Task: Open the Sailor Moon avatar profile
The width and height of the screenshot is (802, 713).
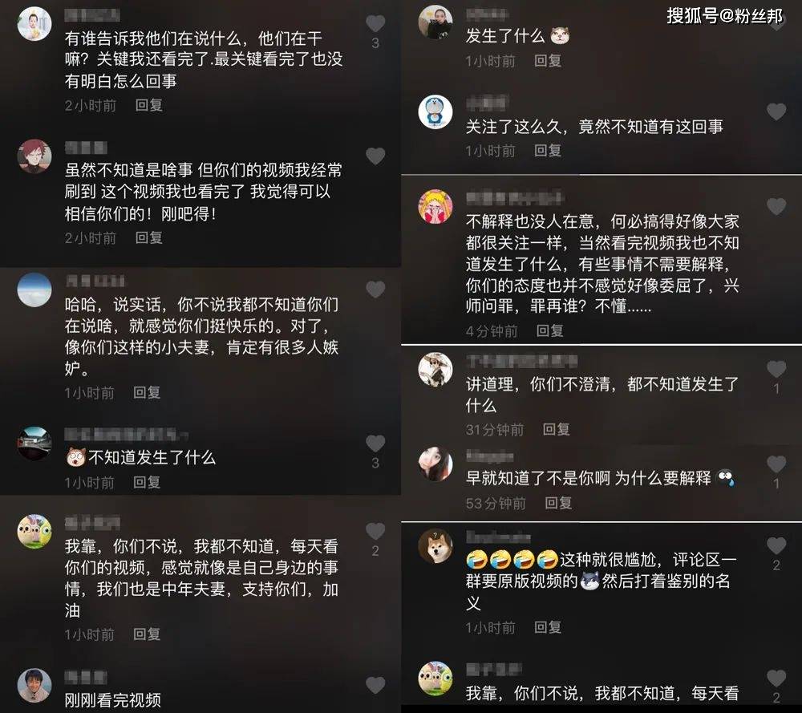Action: [x=435, y=207]
